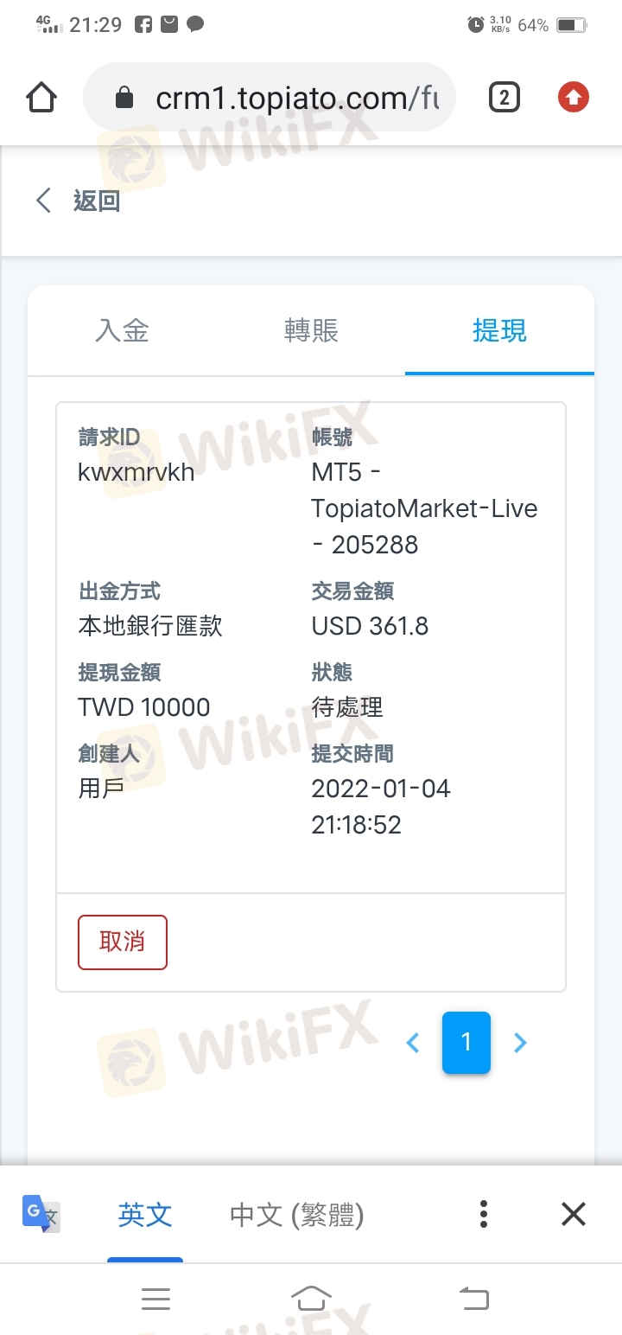The image size is (622, 1335).
Task: Tap the crm1.topiato.com URL field
Action: [x=269, y=98]
